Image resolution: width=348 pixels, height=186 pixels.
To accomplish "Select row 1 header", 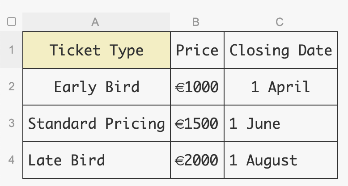I will coord(12,50).
